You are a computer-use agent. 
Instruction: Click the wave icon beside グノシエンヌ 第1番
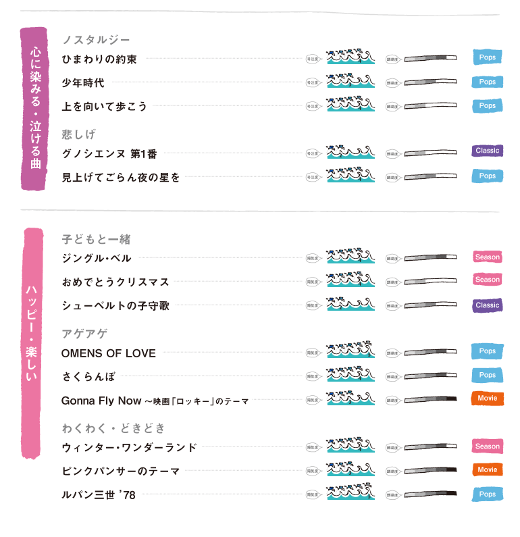coord(350,153)
